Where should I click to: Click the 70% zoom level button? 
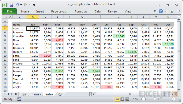pos(135,99)
